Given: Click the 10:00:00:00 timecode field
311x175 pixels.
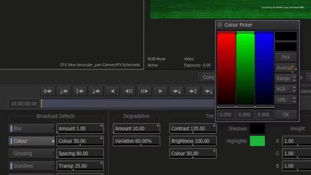Looking at the screenshot, I should coord(24,104).
